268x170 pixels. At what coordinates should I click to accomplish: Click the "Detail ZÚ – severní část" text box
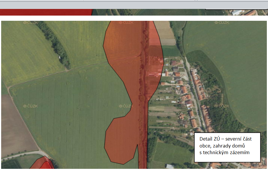pyautogui.click(x=227, y=147)
